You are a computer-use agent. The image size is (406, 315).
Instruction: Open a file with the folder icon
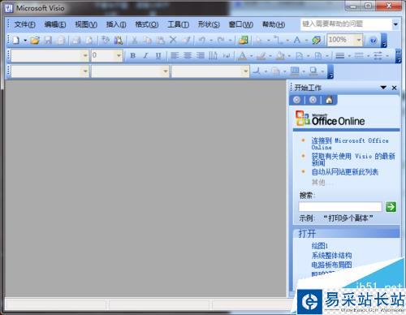pos(35,41)
